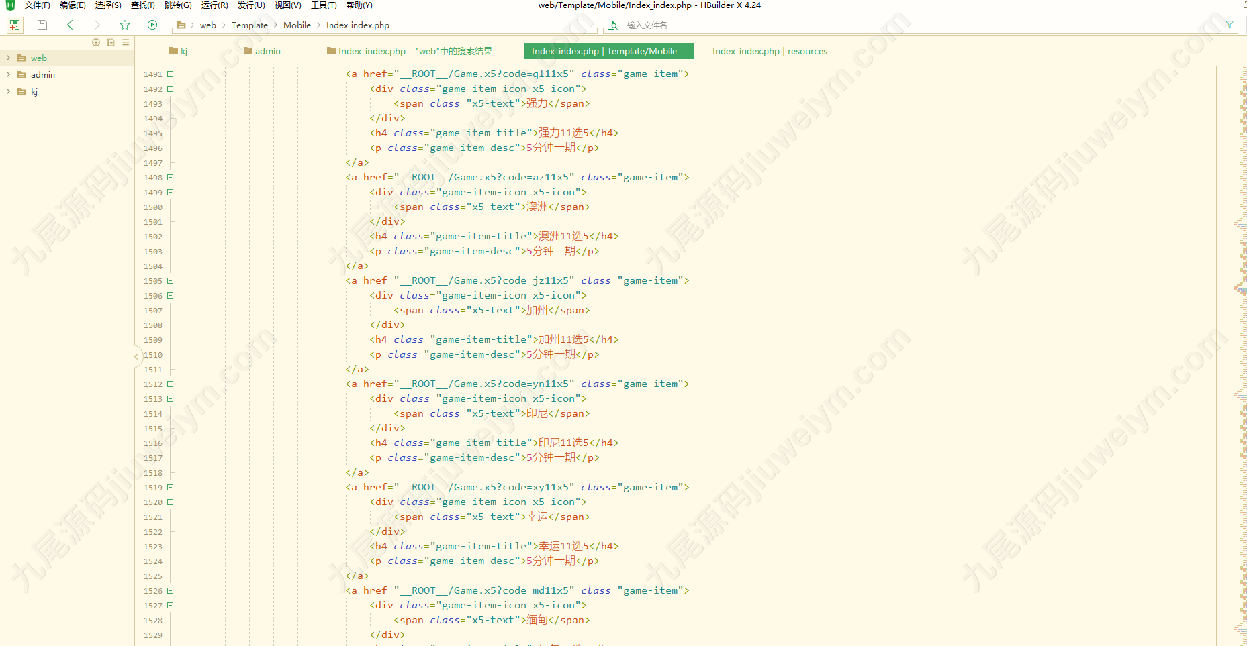Image resolution: width=1247 pixels, height=646 pixels.
Task: Click the filter funnel icon at top right
Action: point(1230,25)
